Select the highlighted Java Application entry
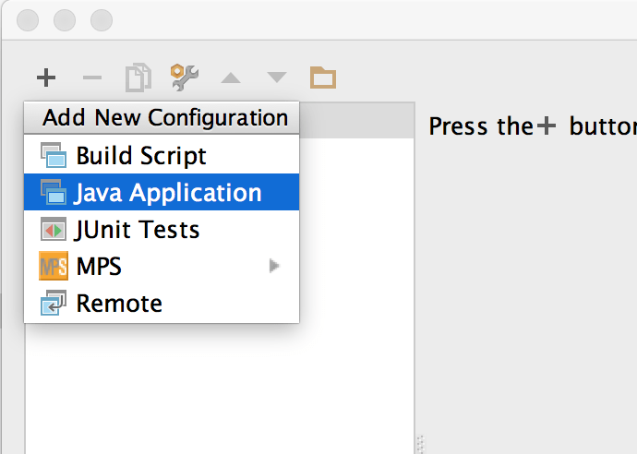637x454 pixels. tap(168, 193)
